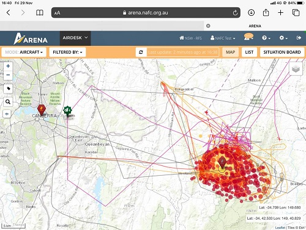Image resolution: width=306 pixels, height=230 pixels.
Task: Open the FILTERED BY dropdown
Action: [67, 52]
